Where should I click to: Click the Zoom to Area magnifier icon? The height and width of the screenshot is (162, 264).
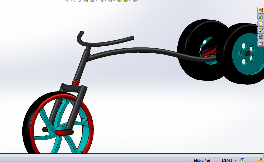pyautogui.click(x=73, y=1)
